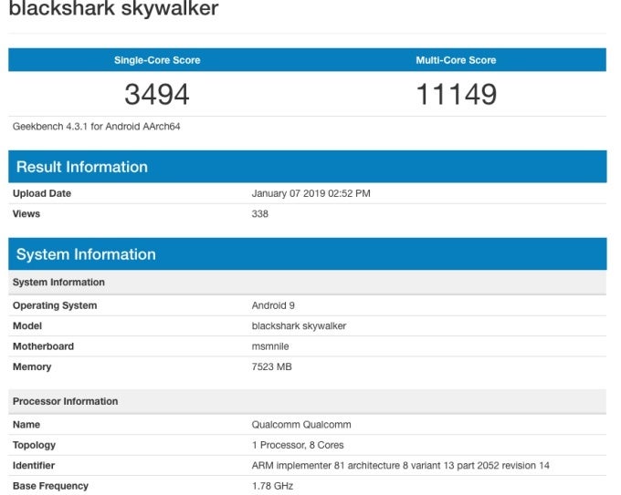Select the Views label
621x495 pixels.
(26, 214)
